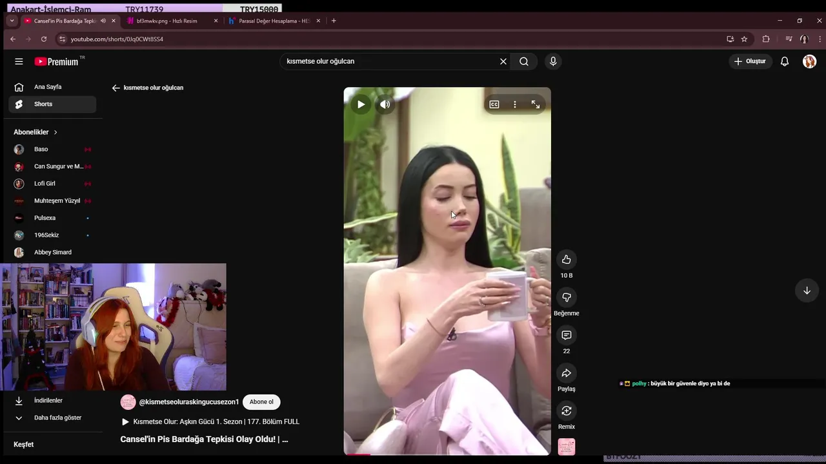The height and width of the screenshot is (464, 826).
Task: Go back from kısmetse olur oğulcan results
Action: click(x=116, y=88)
